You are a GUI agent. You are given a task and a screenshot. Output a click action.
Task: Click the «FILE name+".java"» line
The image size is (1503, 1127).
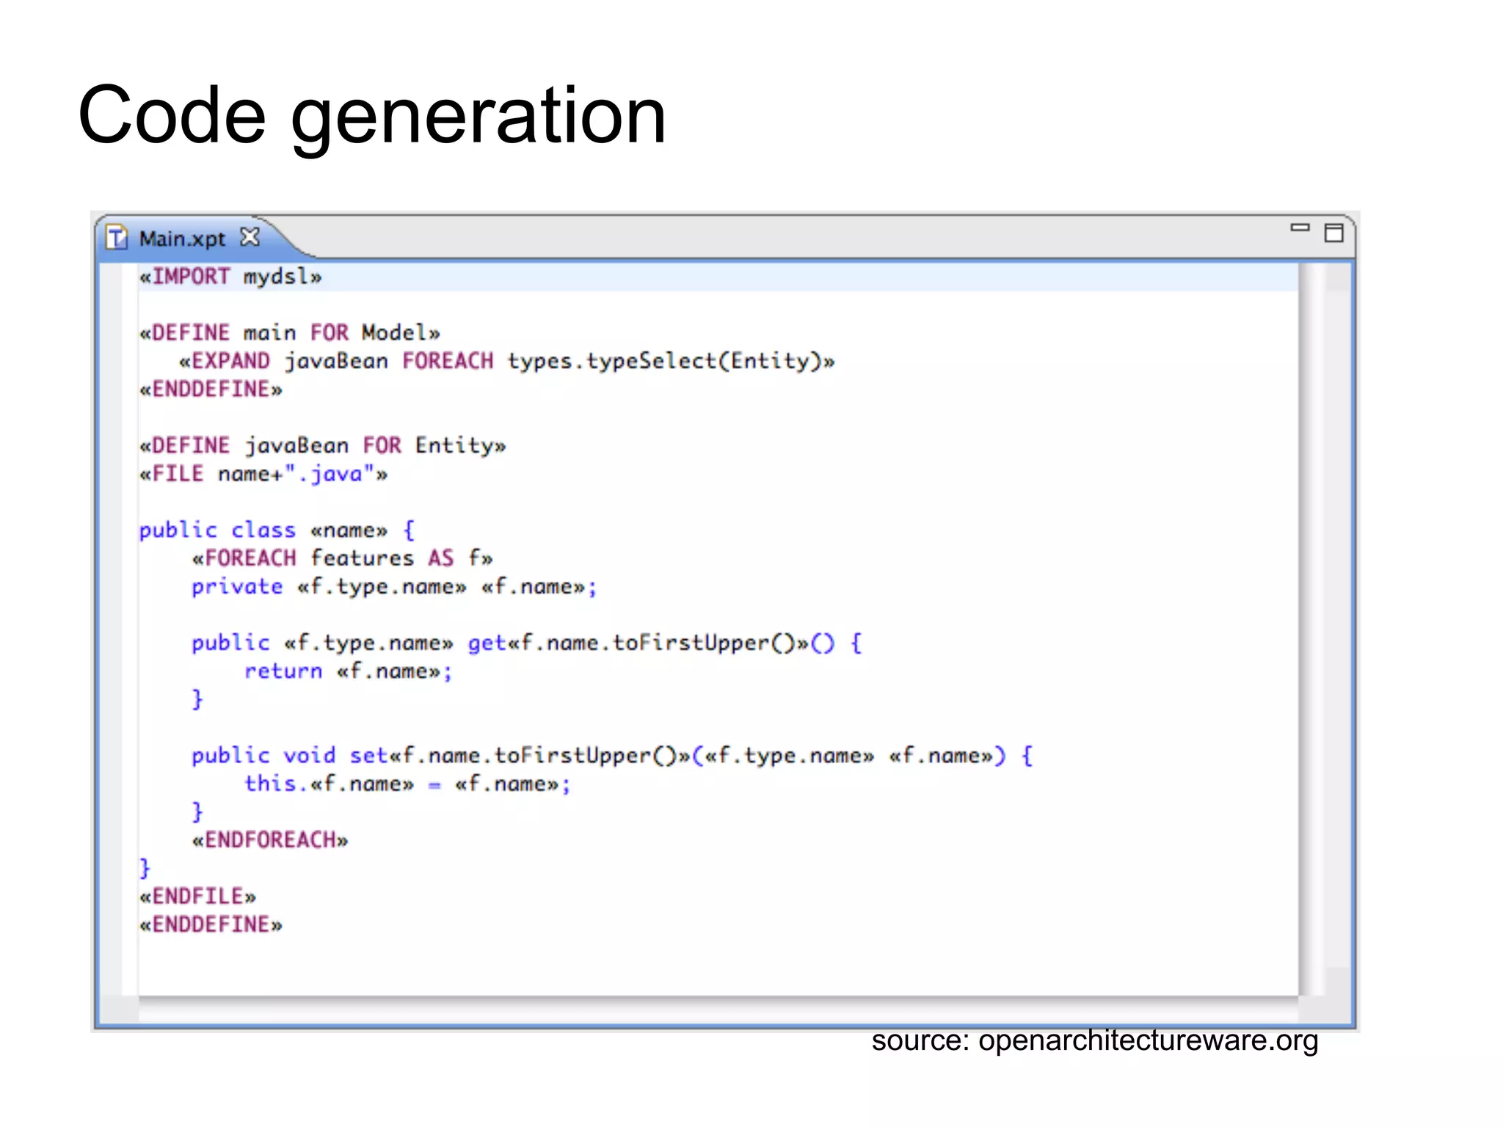point(263,474)
